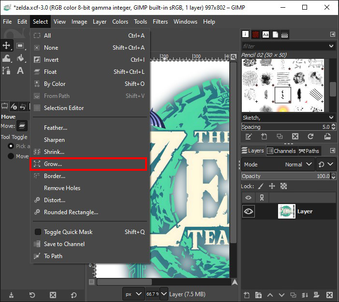Save tool preset at bottom left
Image resolution: width=339 pixels, height=302 pixels.
[11, 295]
